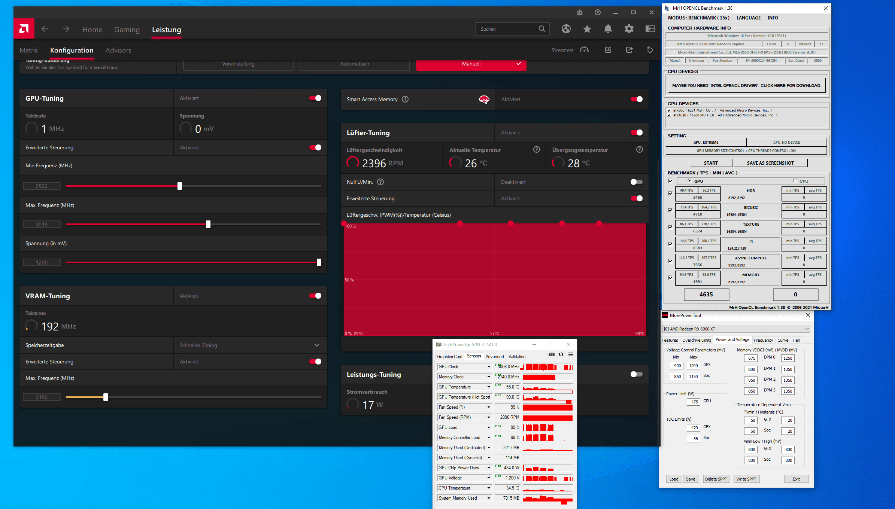Click Write SPPT button
Image resolution: width=895 pixels, height=509 pixels.
746,479
